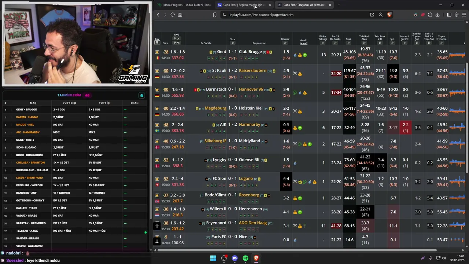
Task: Click the crossed swords icon in St Pauli row
Action: pos(295,74)
